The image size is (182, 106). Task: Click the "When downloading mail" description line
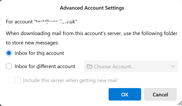point(92,34)
